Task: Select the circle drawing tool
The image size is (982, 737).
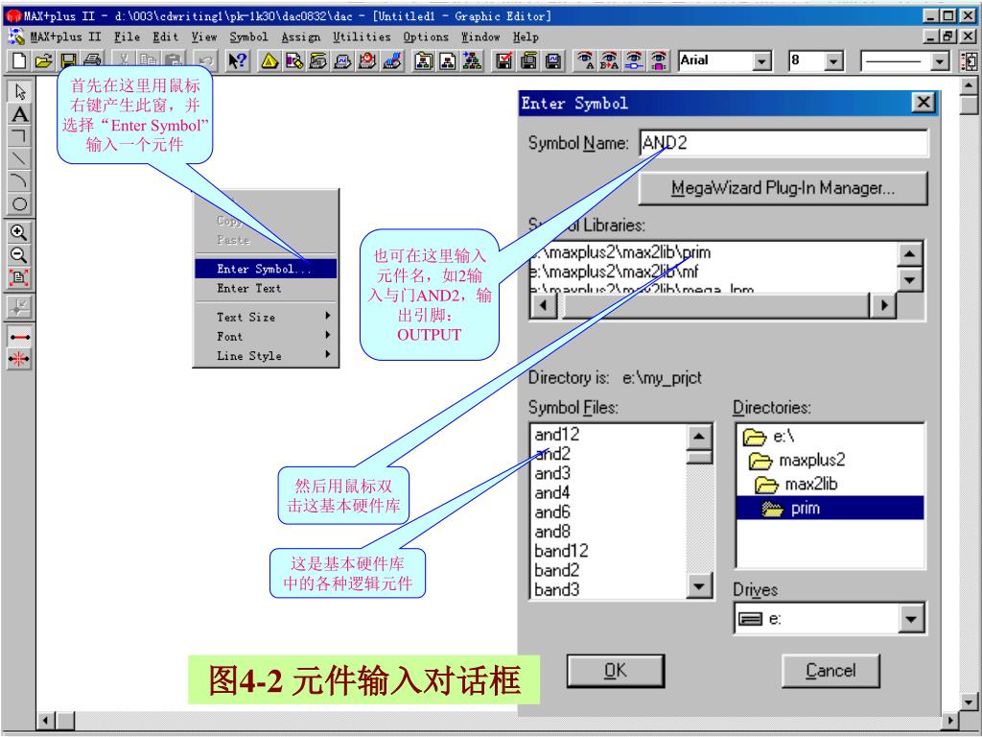Action: 19,203
